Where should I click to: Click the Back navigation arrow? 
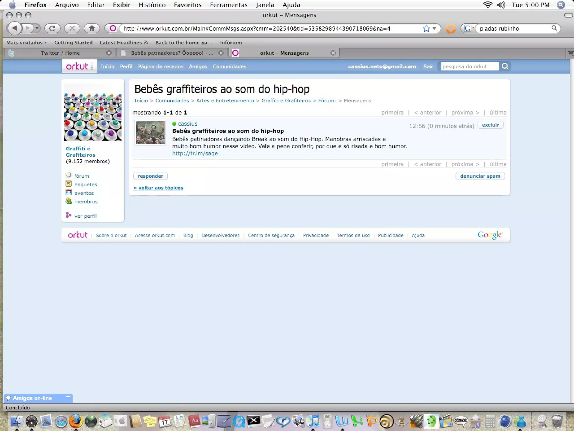tap(15, 28)
